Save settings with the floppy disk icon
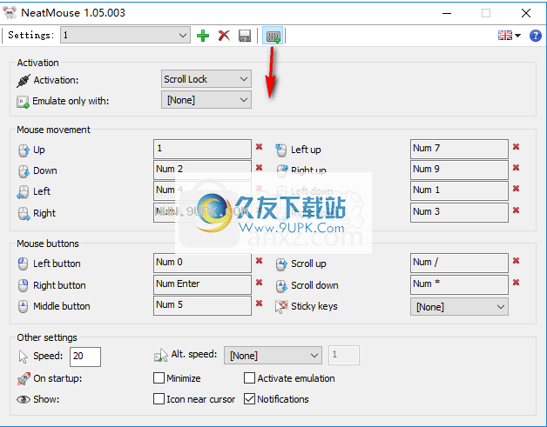Screen dimensions: 547x427 click(245, 36)
